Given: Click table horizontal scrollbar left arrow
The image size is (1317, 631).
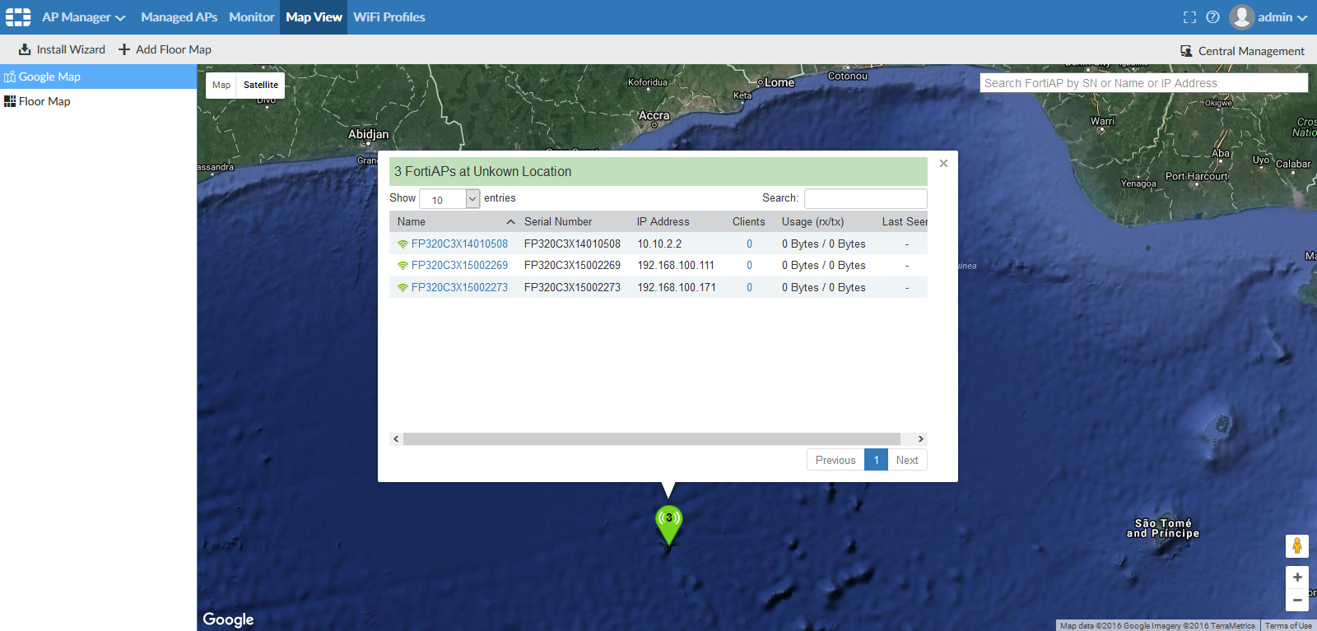Looking at the screenshot, I should click(x=396, y=438).
